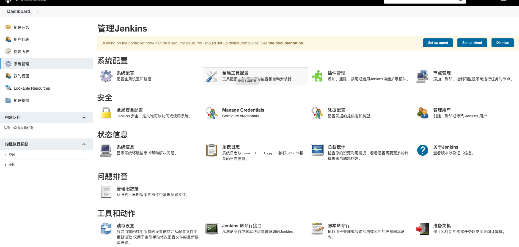Click the Manage Credentials keys icon
The image size is (519, 247).
click(212, 113)
